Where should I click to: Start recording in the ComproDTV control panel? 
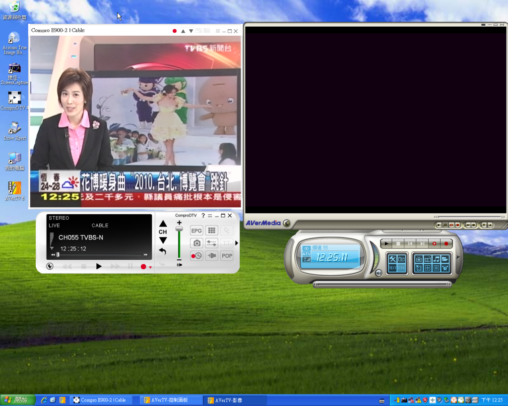tap(143, 267)
